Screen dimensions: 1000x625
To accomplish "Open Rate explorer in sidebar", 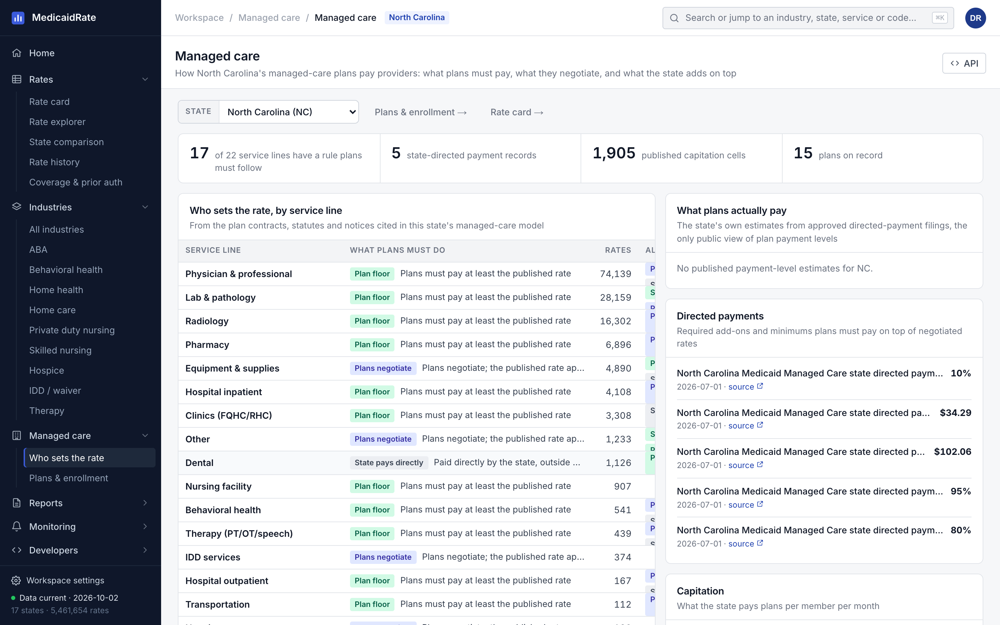I will 57,122.
